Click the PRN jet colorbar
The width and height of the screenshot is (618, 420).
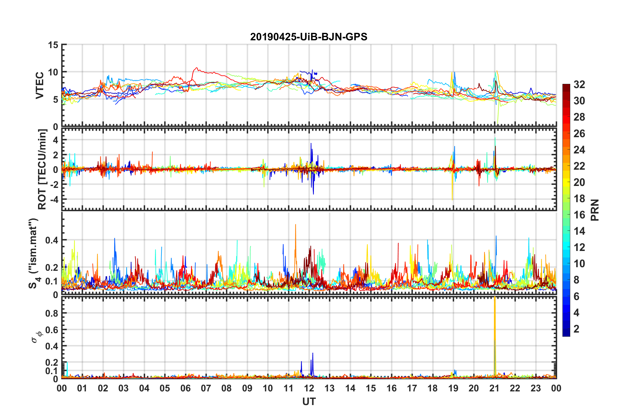click(566, 210)
